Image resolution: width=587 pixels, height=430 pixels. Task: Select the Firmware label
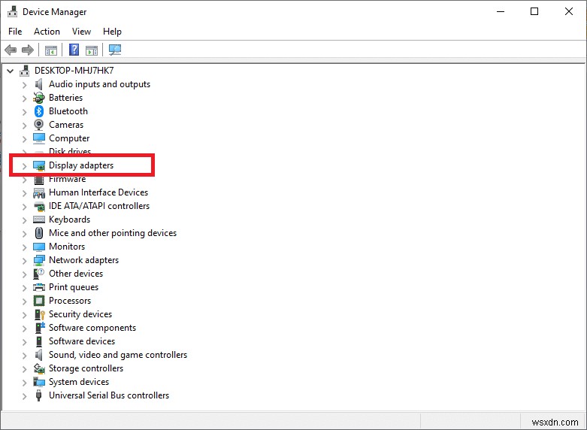pyautogui.click(x=68, y=179)
